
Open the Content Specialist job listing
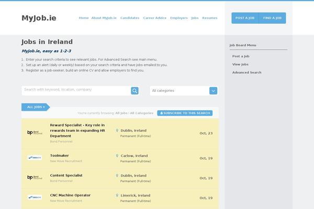click(66, 175)
